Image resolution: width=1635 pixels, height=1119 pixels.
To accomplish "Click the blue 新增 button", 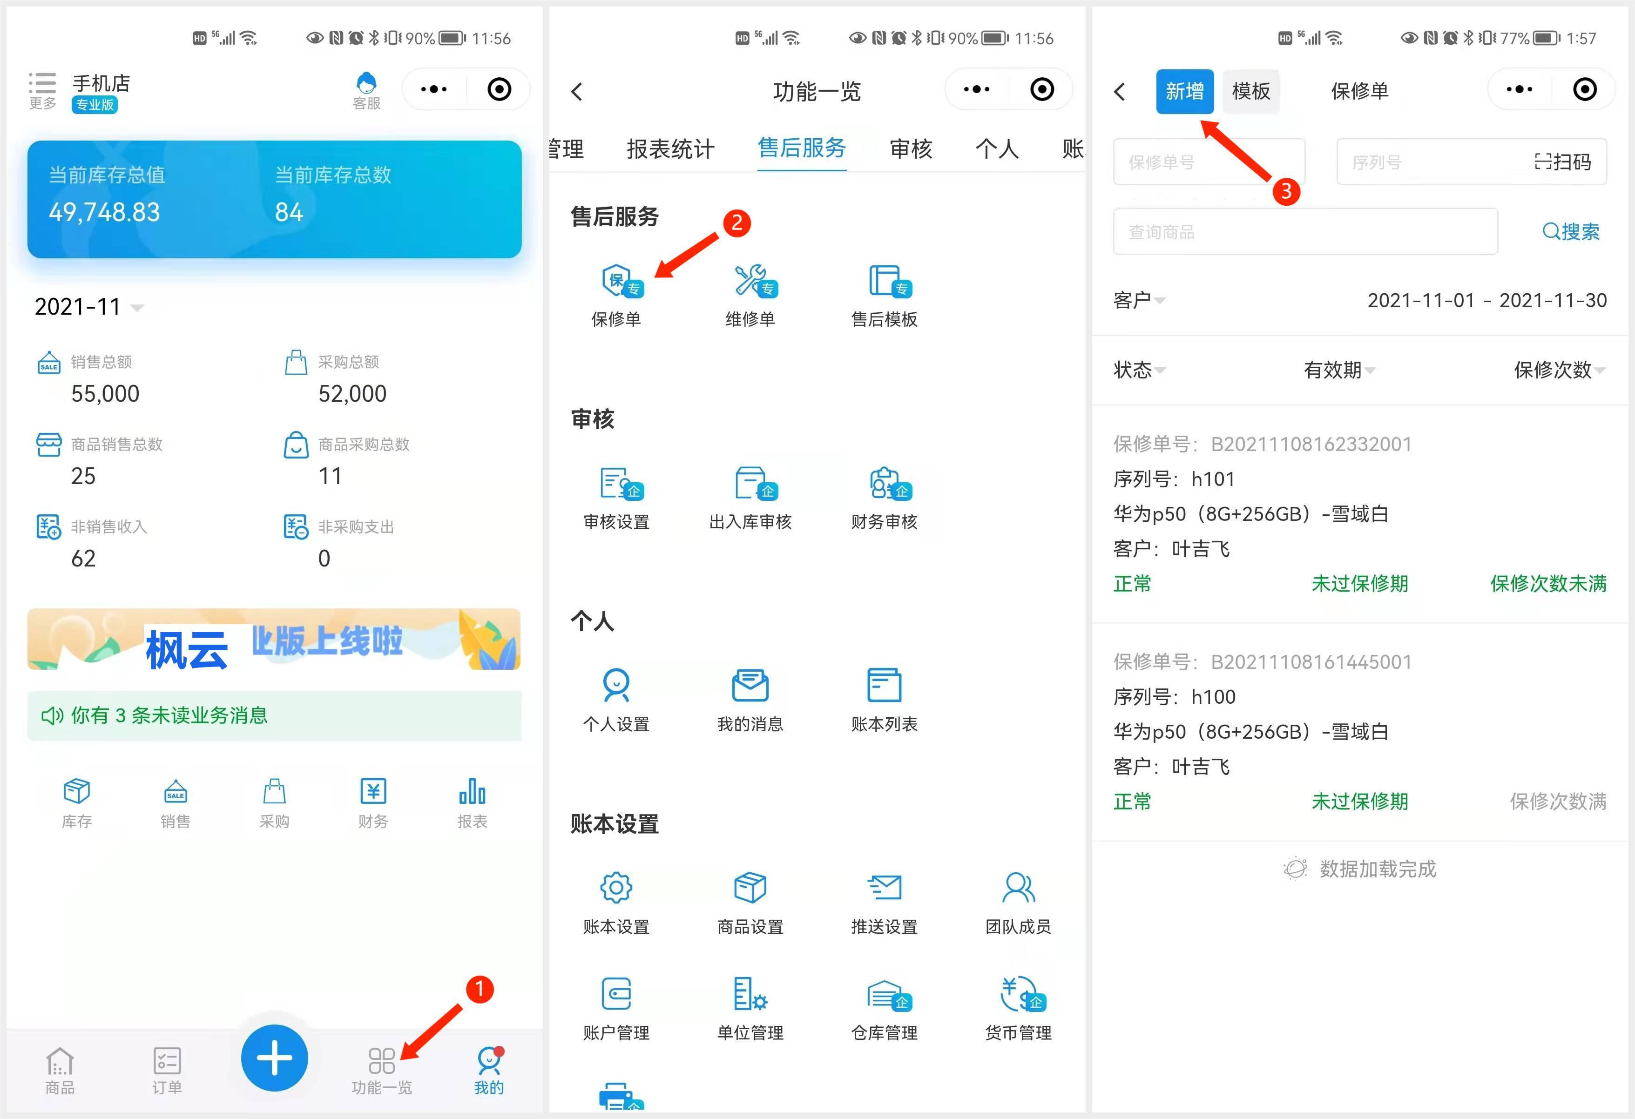I will [x=1185, y=91].
